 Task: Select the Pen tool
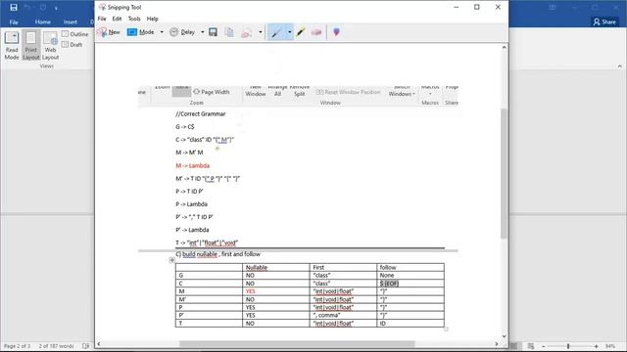276,32
